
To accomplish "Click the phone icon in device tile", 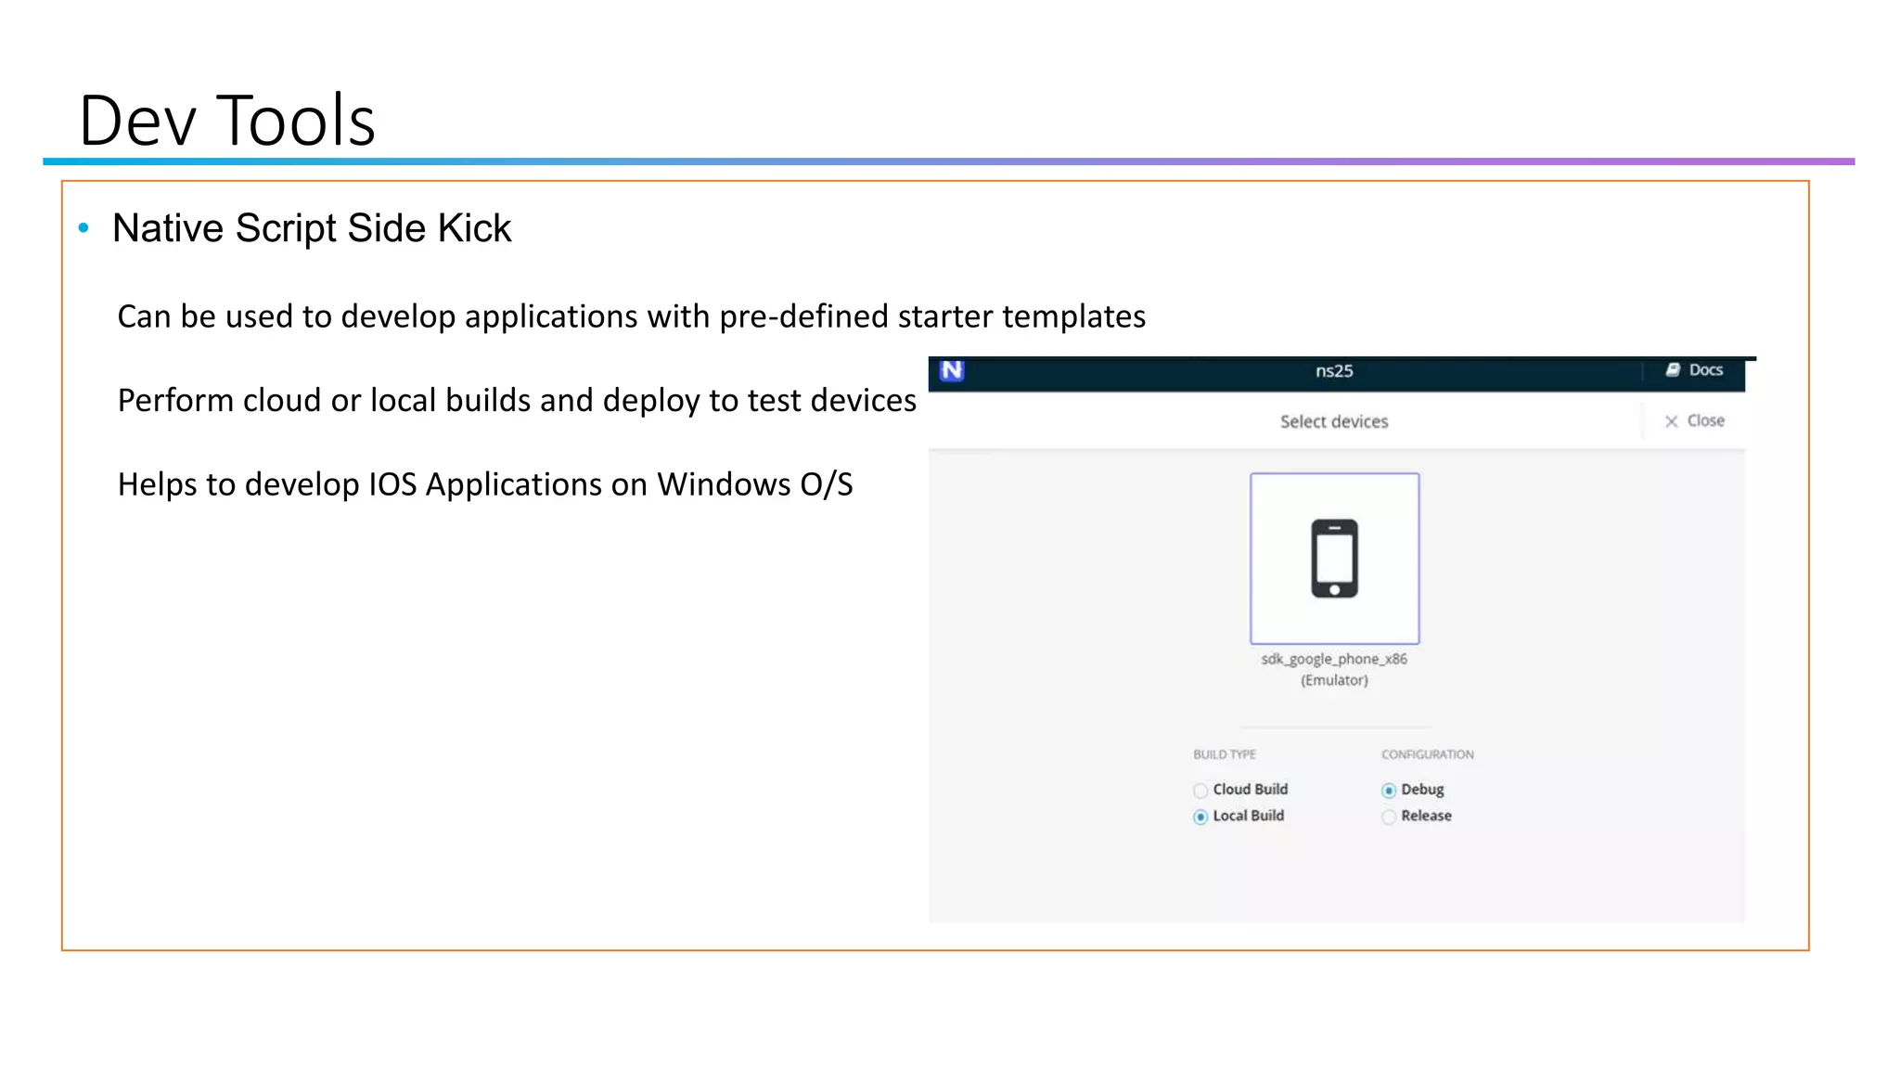I will (x=1334, y=559).
